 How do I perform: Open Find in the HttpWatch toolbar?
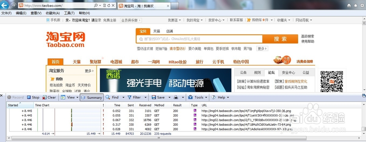coord(112,97)
